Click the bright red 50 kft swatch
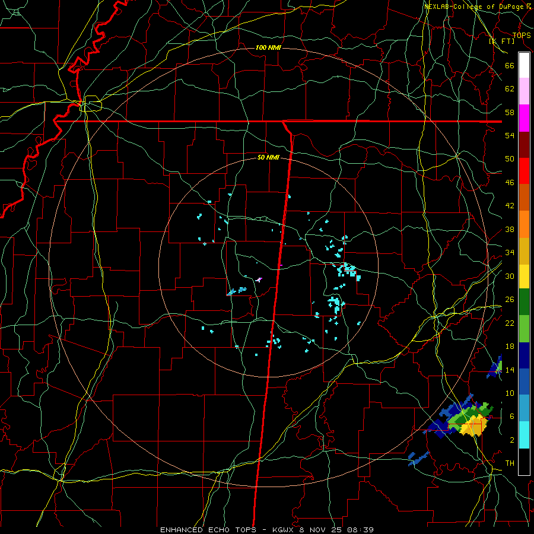The width and height of the screenshot is (534, 534). point(524,171)
